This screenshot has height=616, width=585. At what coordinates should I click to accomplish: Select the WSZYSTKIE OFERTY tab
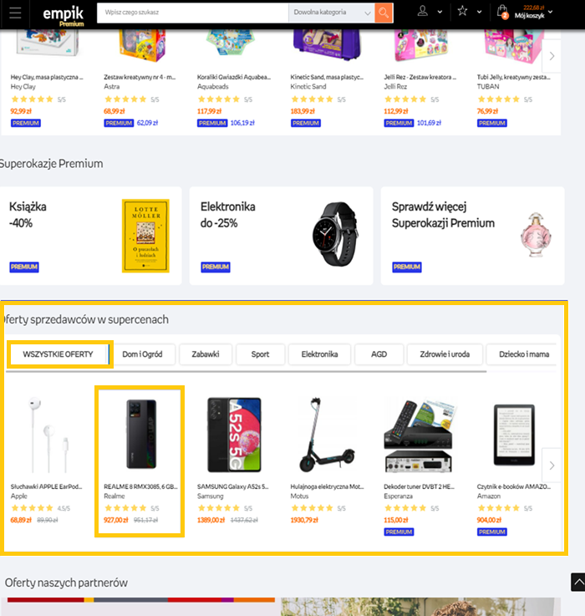click(58, 354)
